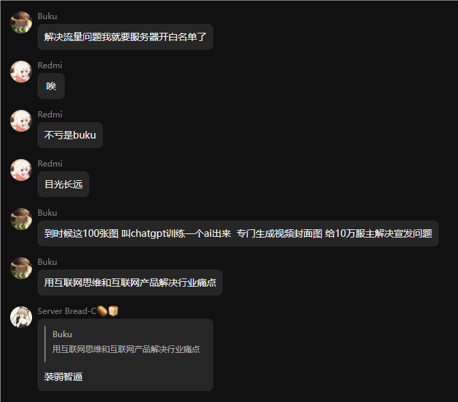Select the long message about 100张图 and chatgpt
The height and width of the screenshot is (402, 458).
[x=238, y=233]
